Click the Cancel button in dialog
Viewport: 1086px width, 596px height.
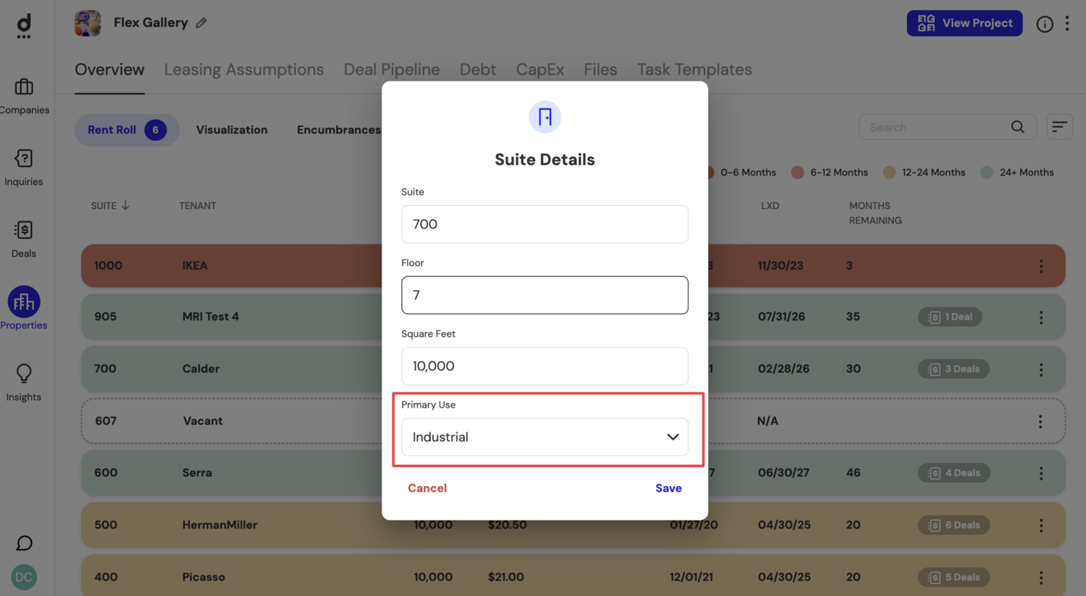(427, 488)
